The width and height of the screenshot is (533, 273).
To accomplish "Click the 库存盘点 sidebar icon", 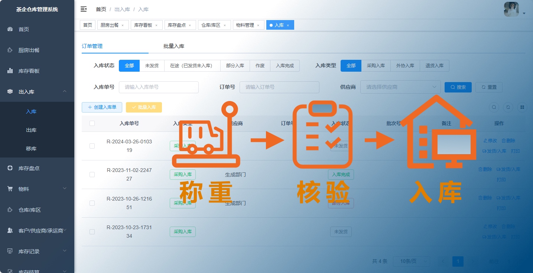I will coord(10,168).
